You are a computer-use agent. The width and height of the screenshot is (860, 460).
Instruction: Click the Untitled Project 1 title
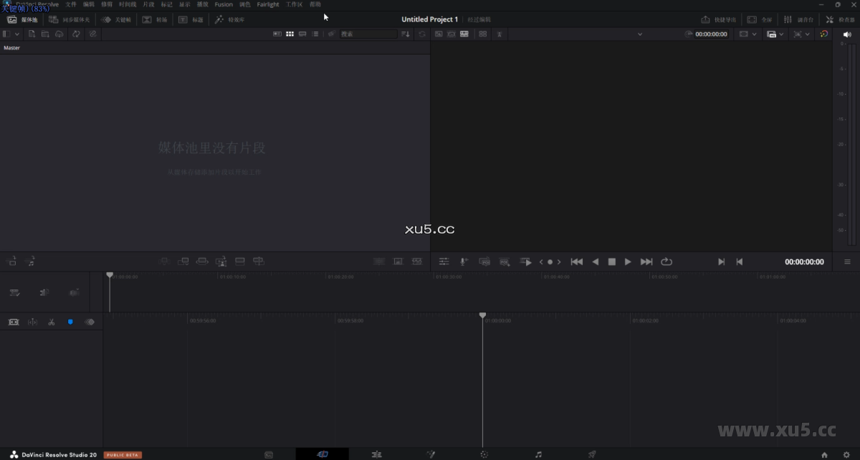click(429, 19)
